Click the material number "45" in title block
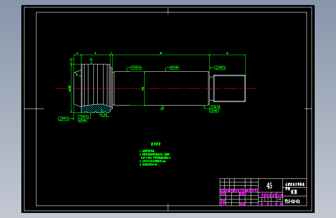This screenshot has width=336, height=218. click(269, 185)
